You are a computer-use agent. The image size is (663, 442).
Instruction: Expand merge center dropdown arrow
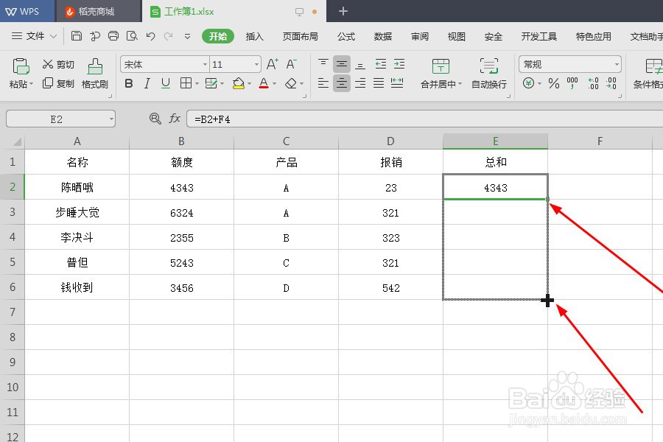[460, 84]
